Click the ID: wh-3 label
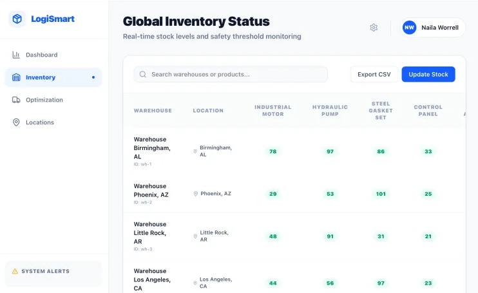 (142, 249)
